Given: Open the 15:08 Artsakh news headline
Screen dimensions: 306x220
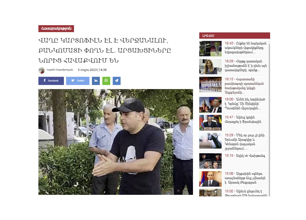Looking at the screenshot, I should point(245,178).
